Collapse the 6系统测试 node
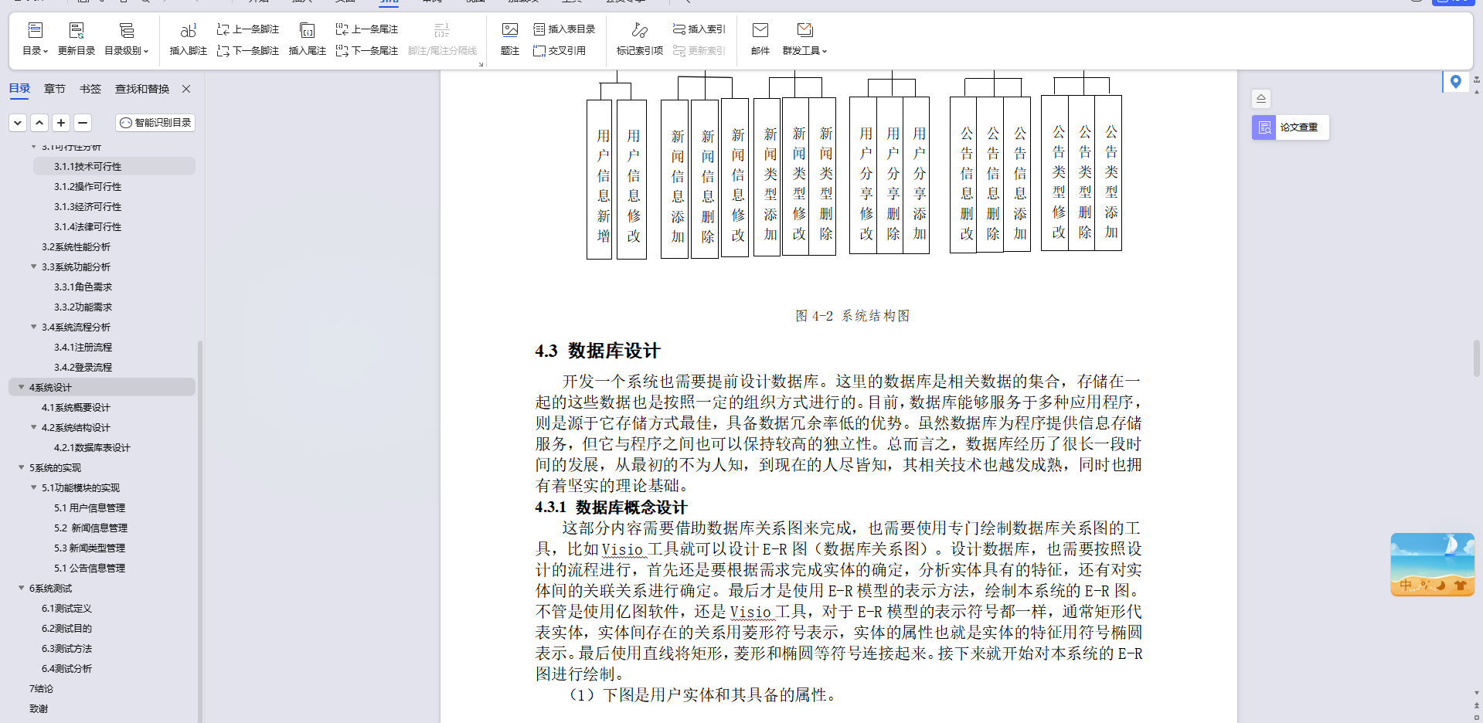The image size is (1483, 723). (x=21, y=588)
